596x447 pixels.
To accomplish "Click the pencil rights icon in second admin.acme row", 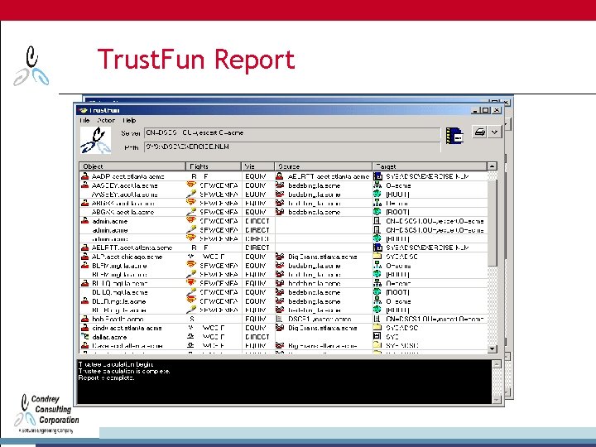I will pyautogui.click(x=191, y=229).
